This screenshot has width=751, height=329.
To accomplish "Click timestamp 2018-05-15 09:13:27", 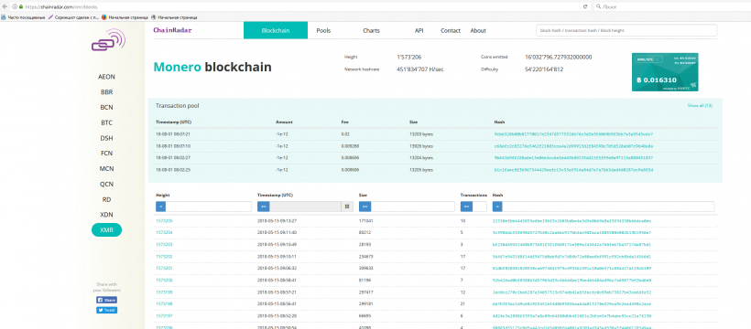I will coord(277,221).
